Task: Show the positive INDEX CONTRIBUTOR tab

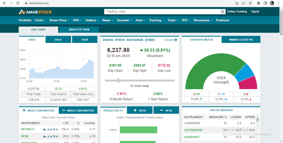Action: (38, 111)
